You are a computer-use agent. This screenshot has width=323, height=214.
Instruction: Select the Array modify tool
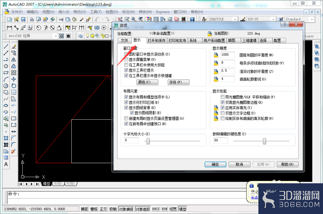14,72
